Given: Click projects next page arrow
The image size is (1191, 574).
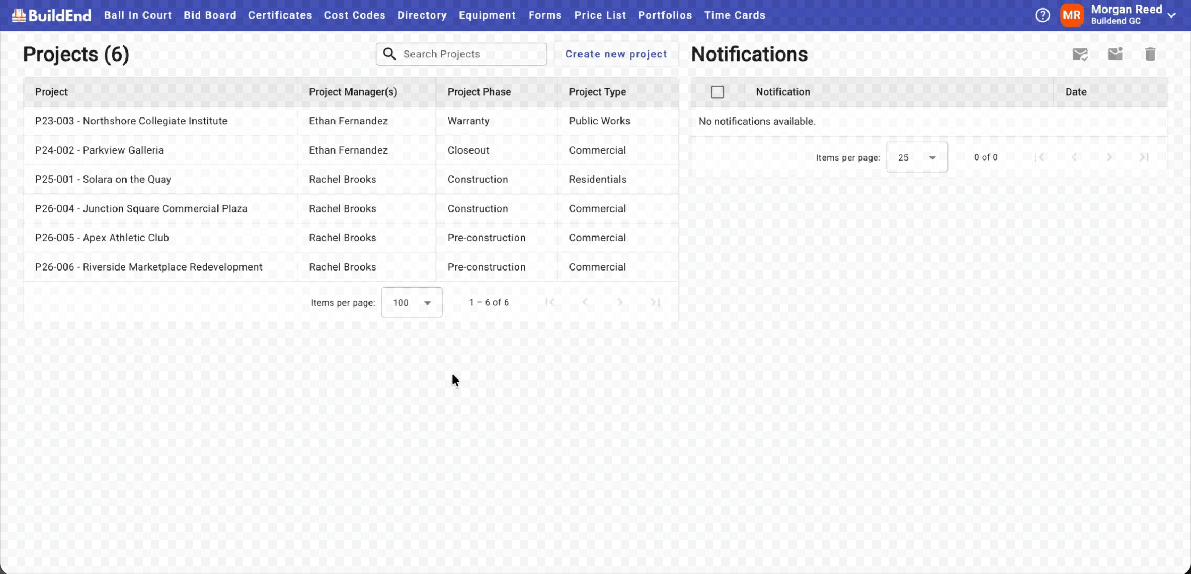Looking at the screenshot, I should (x=620, y=302).
